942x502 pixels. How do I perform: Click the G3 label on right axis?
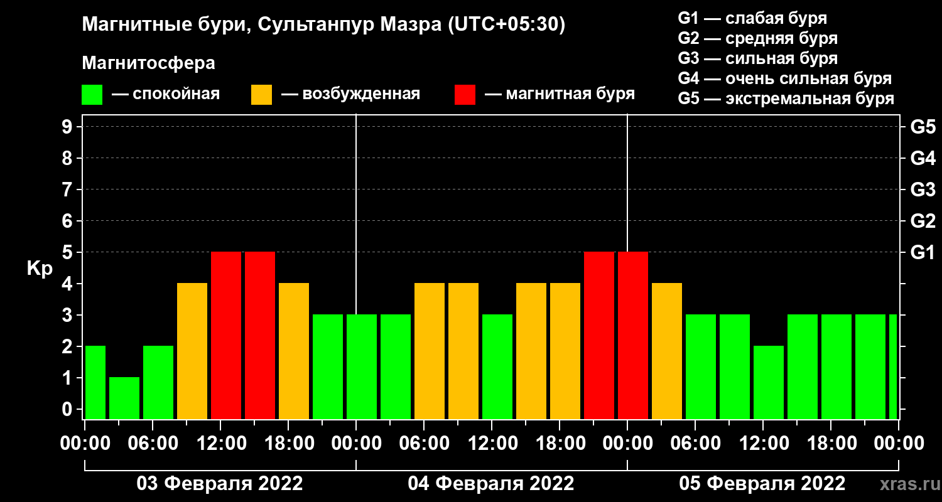tap(923, 190)
